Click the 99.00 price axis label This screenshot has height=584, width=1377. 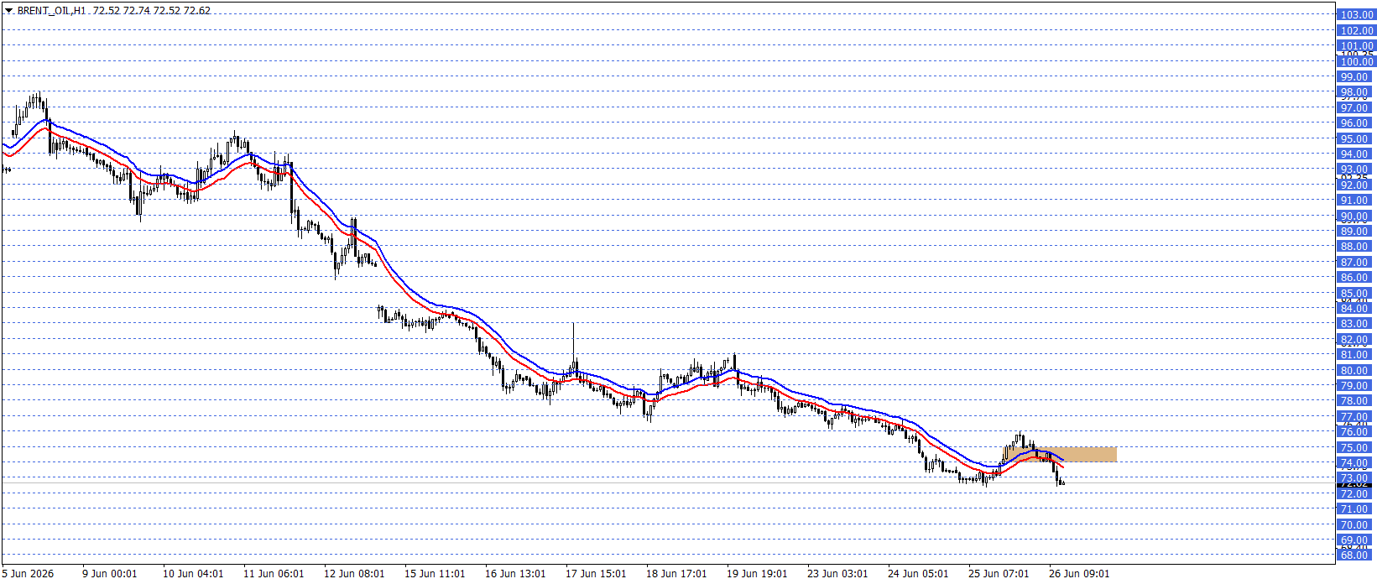(1354, 77)
